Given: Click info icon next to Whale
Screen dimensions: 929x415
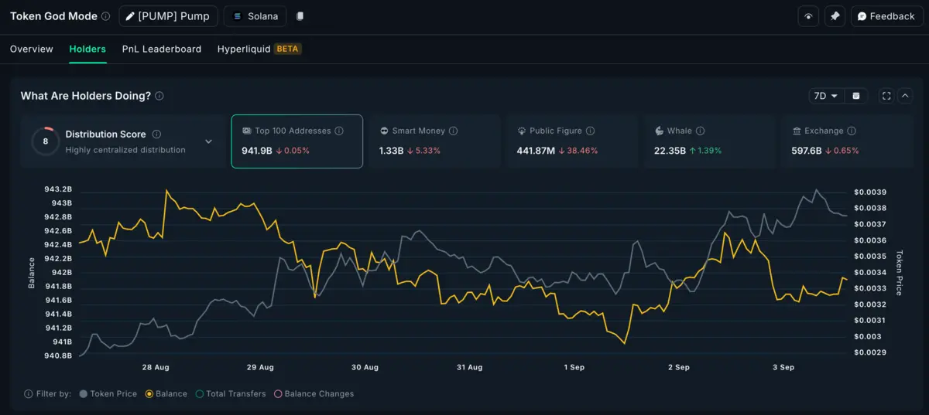Looking at the screenshot, I should coord(700,131).
